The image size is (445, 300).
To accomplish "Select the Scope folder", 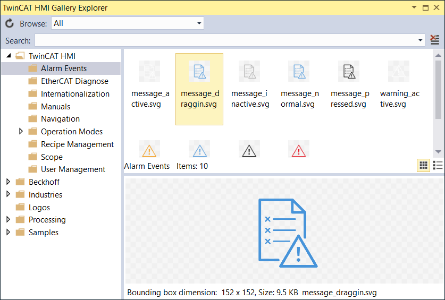I will click(x=46, y=157).
